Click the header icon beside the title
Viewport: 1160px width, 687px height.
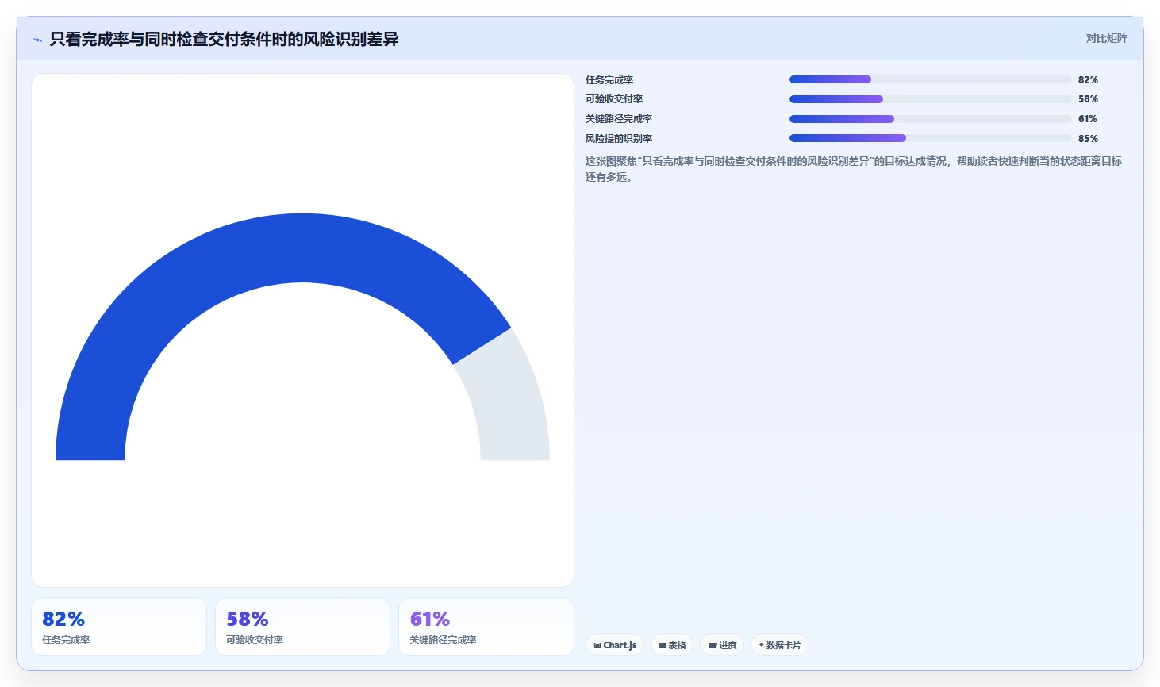(37, 40)
